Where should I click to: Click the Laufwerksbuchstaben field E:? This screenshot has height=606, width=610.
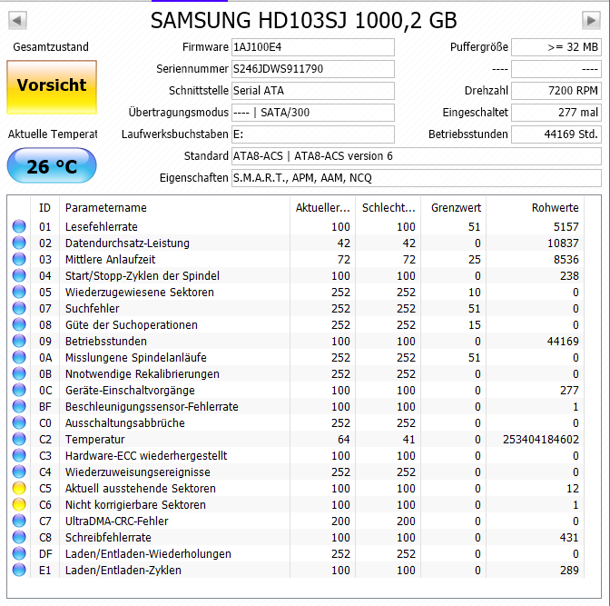(x=313, y=134)
